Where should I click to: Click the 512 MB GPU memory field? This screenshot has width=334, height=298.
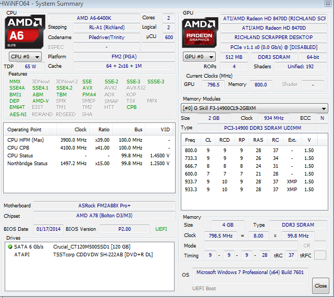234,57
